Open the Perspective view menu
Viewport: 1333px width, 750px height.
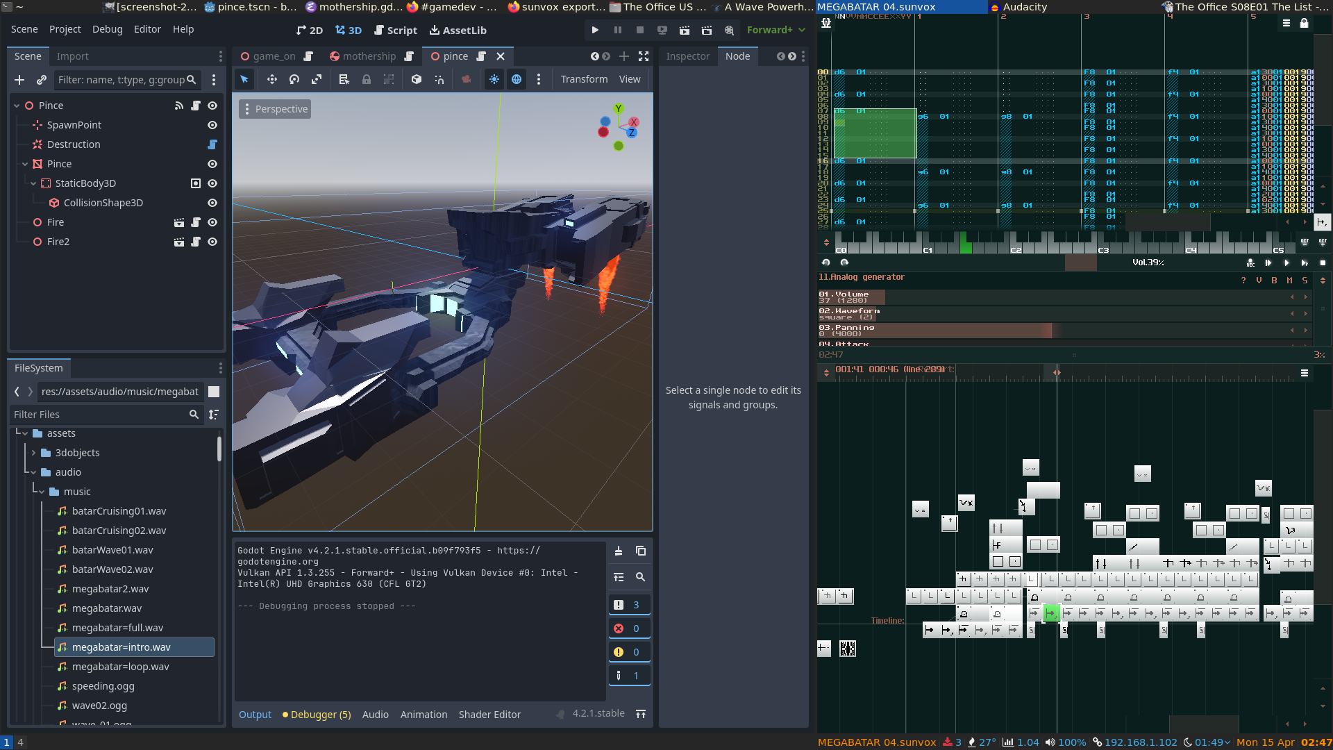click(275, 109)
